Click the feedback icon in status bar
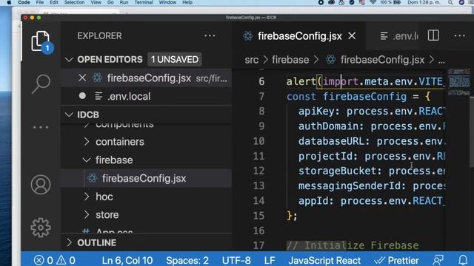The width and height of the screenshot is (474, 266). (x=438, y=260)
